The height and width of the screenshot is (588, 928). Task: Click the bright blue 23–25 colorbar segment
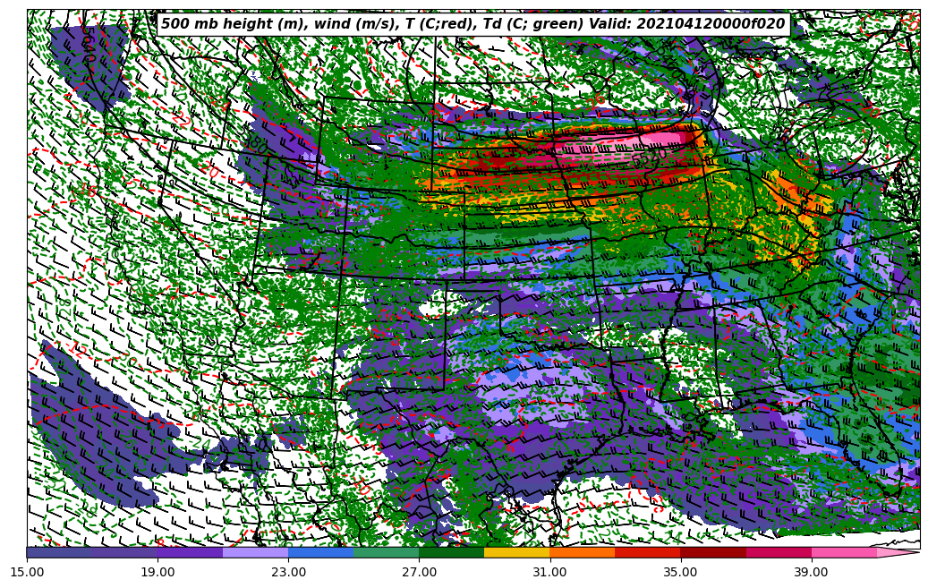coord(320,552)
